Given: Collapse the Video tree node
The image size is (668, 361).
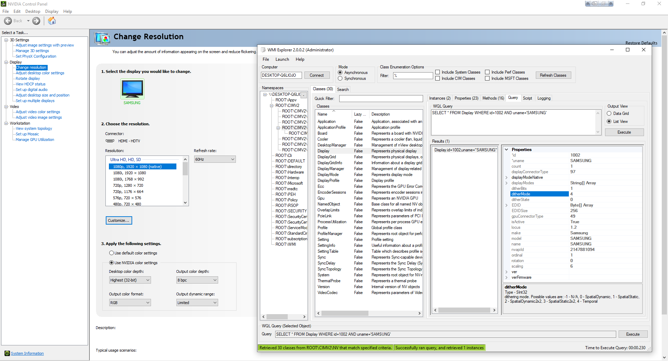Looking at the screenshot, I should coord(6,107).
